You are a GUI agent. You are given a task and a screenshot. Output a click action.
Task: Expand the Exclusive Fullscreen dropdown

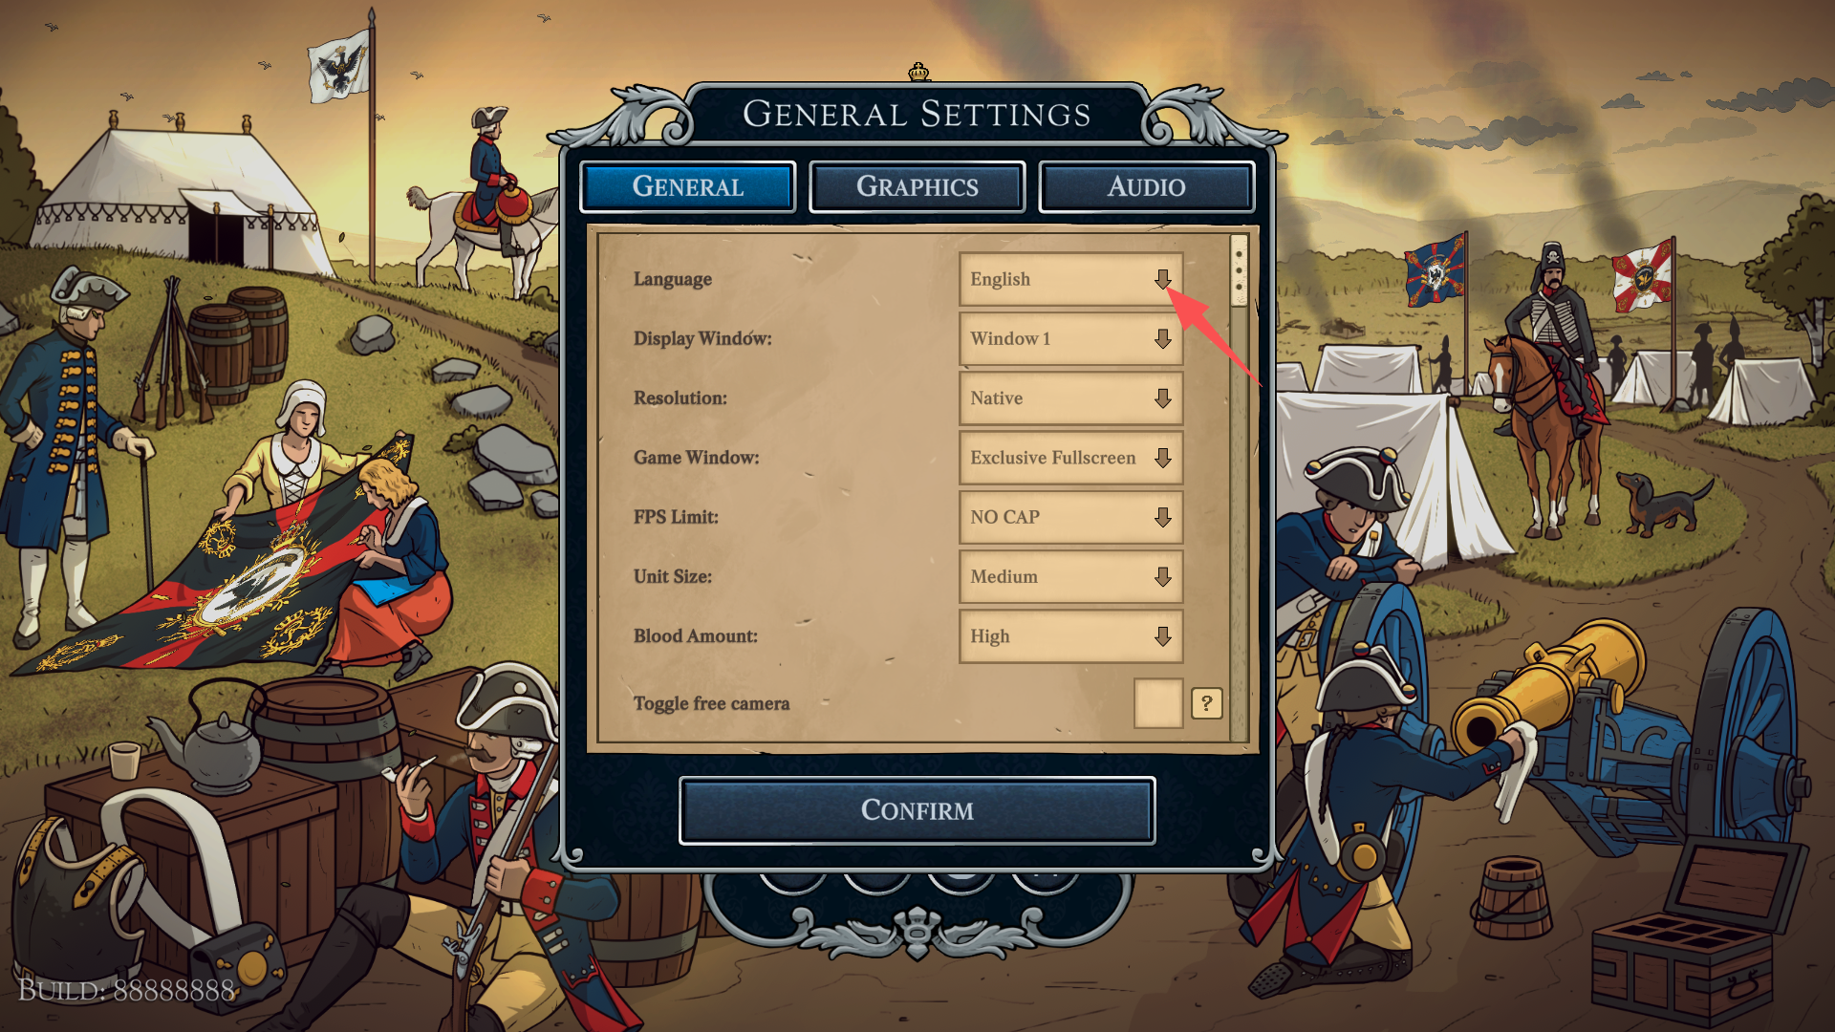pos(1070,458)
